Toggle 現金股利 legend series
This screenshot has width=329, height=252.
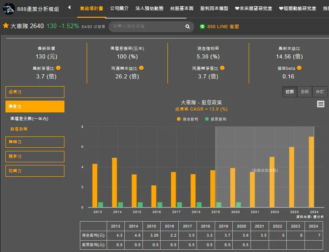click(187, 119)
